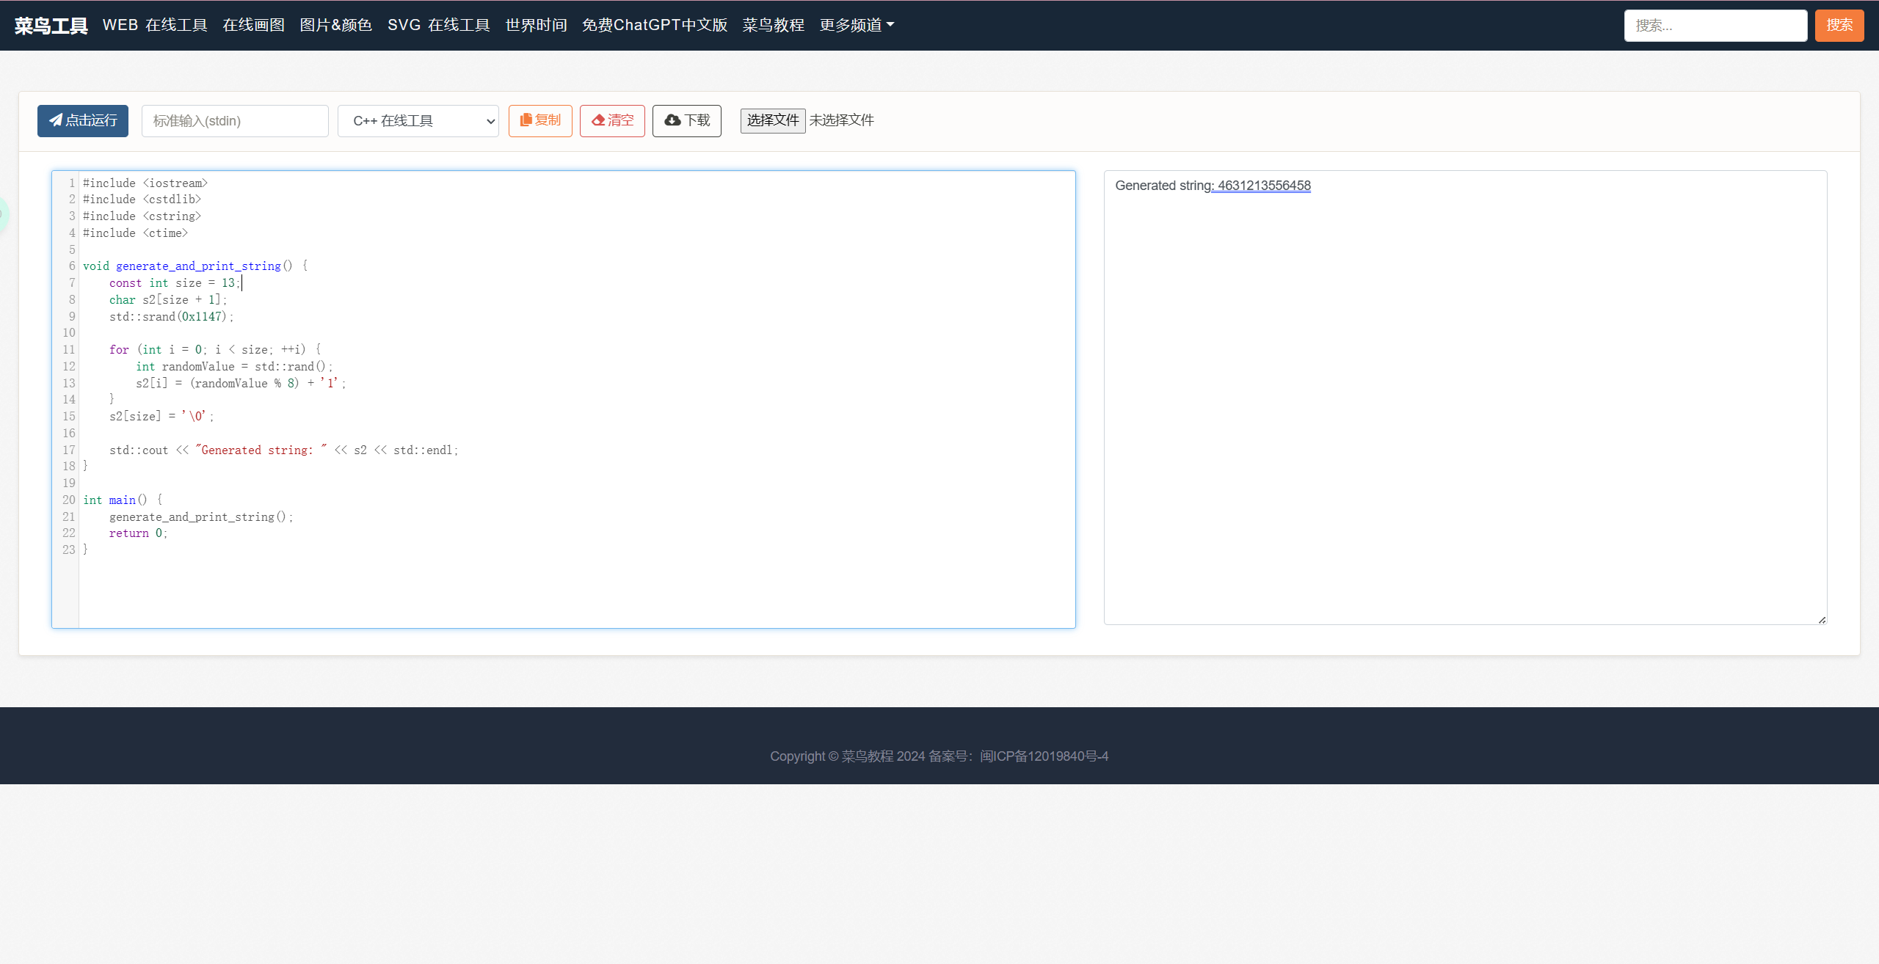
Task: Click code line '#include <iostream>'
Action: 145,183
